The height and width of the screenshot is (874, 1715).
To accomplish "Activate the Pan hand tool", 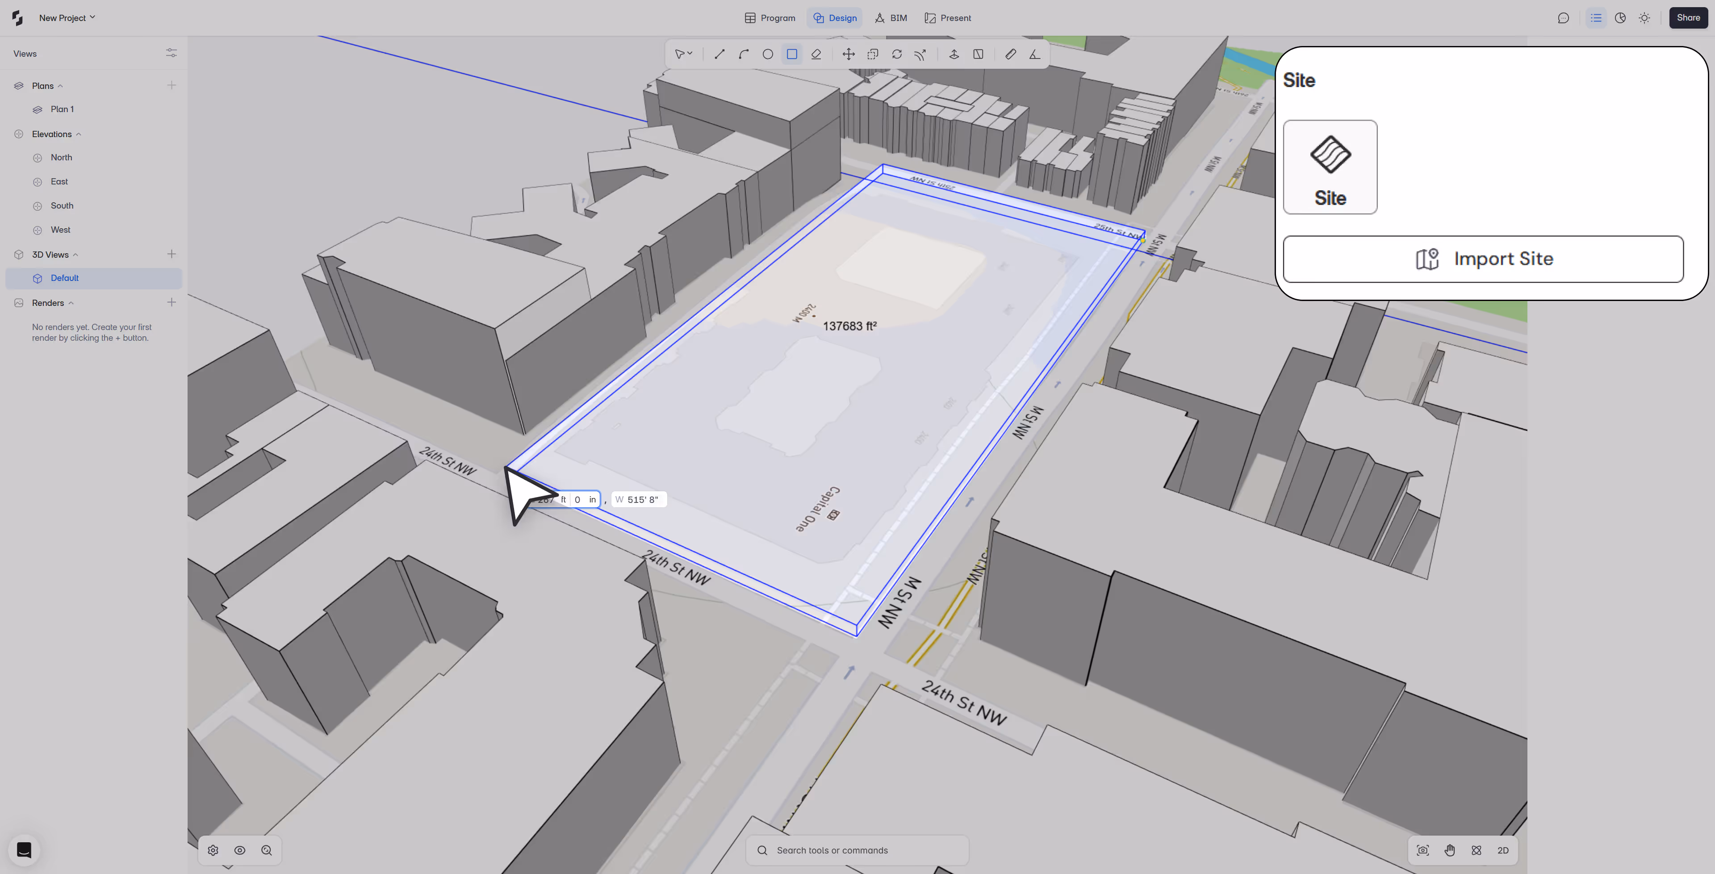I will (1449, 850).
